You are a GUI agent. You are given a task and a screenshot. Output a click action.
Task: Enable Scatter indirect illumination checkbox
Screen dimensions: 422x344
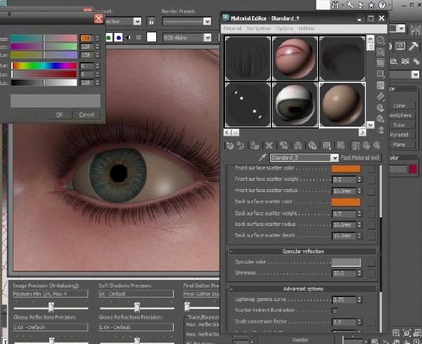pos(335,311)
